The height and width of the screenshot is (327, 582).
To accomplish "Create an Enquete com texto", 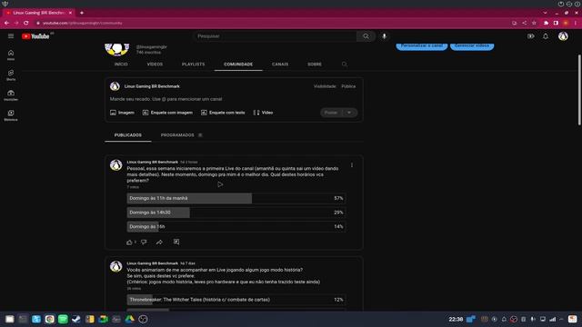I will coord(223,113).
